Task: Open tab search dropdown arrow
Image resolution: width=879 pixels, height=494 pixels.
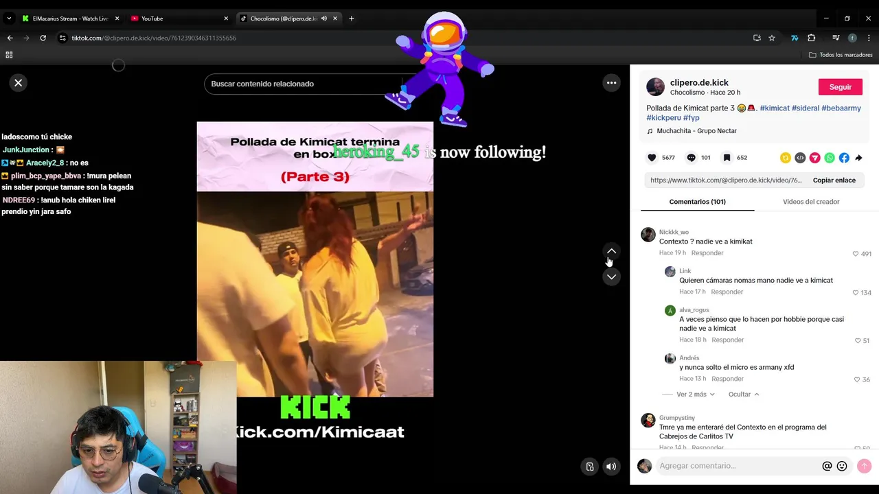Action: pyautogui.click(x=8, y=19)
